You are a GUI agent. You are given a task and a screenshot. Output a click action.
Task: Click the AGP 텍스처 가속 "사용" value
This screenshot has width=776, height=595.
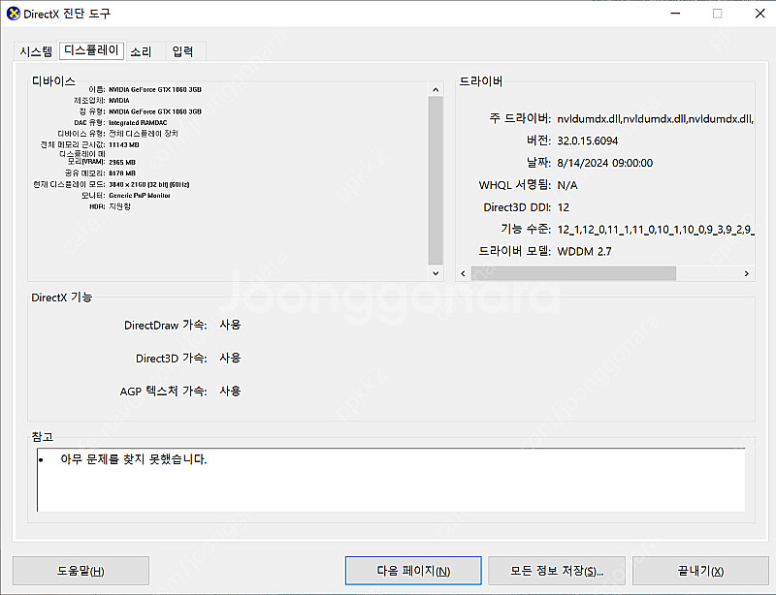coord(230,391)
